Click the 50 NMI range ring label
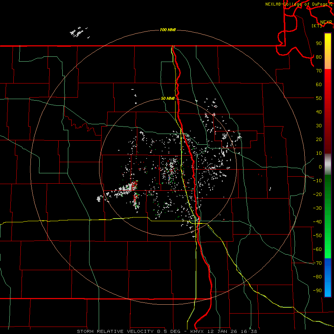 coord(168,98)
